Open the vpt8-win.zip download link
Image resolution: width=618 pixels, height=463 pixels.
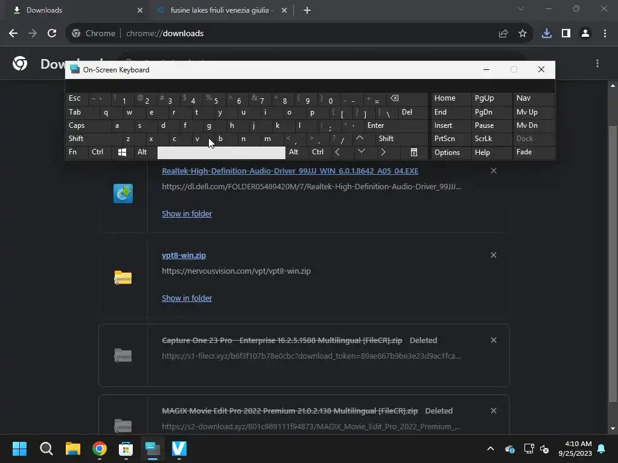[x=183, y=256]
